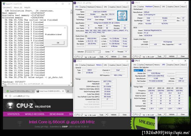The height and width of the screenshot is (136, 191).
Task: Click BIOS version P7.10 field
Action: pyautogui.click(x=165, y=33)
